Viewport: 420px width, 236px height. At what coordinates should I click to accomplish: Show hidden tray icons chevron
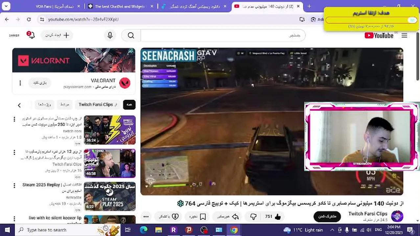coord(332,230)
